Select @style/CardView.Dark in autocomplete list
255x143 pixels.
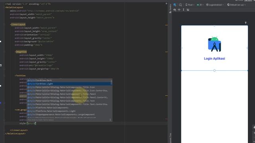tap(69, 80)
